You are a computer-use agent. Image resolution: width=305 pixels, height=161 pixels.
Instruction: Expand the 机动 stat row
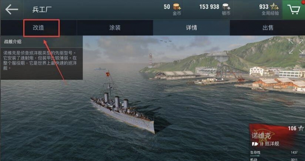coord(276,160)
